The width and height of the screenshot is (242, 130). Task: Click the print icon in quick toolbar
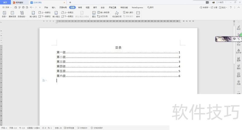click(x=23, y=7)
